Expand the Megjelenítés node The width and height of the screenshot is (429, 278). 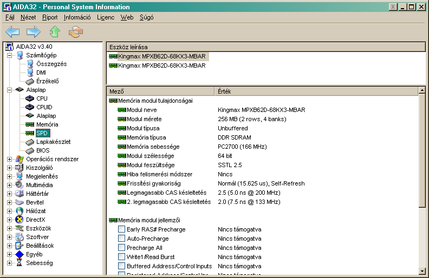9,177
